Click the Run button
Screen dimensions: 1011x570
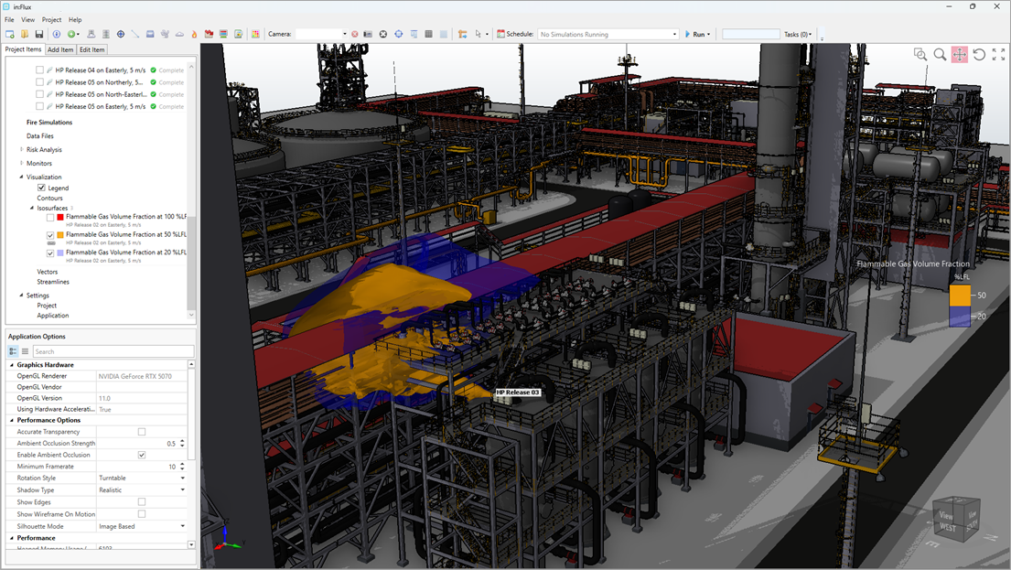pos(698,34)
